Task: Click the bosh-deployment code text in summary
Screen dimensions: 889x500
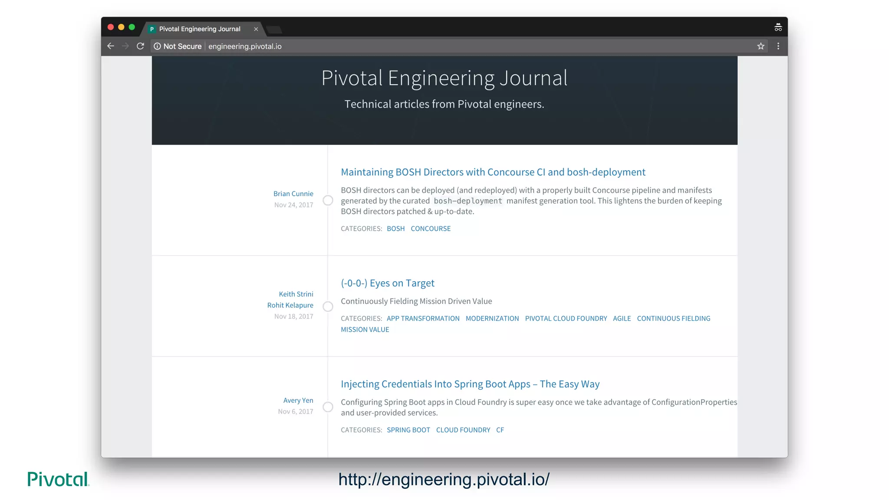Action: (468, 201)
